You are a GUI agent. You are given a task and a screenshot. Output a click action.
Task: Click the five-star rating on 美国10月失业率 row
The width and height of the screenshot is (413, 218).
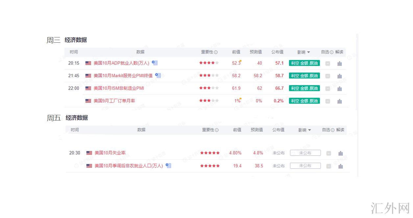(x=210, y=153)
